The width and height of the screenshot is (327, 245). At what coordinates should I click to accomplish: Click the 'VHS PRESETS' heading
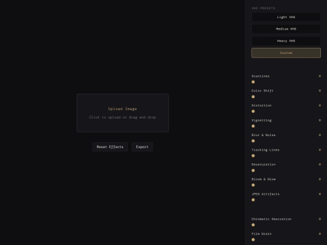pyautogui.click(x=263, y=8)
